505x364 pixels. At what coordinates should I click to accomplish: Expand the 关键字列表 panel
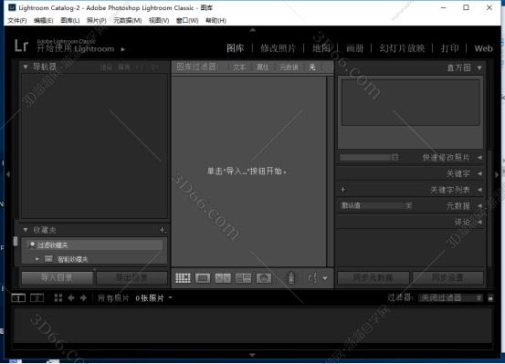click(479, 190)
